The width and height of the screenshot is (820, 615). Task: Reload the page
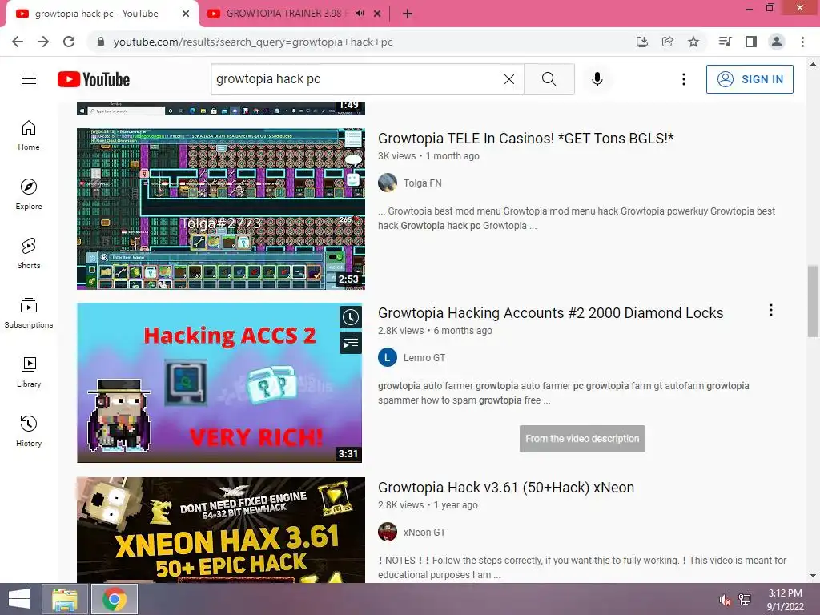tap(69, 42)
